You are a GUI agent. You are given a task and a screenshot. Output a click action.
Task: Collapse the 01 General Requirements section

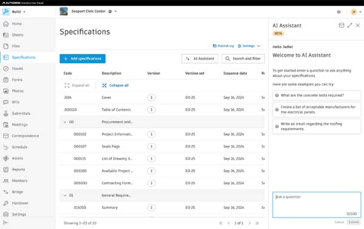pos(65,196)
